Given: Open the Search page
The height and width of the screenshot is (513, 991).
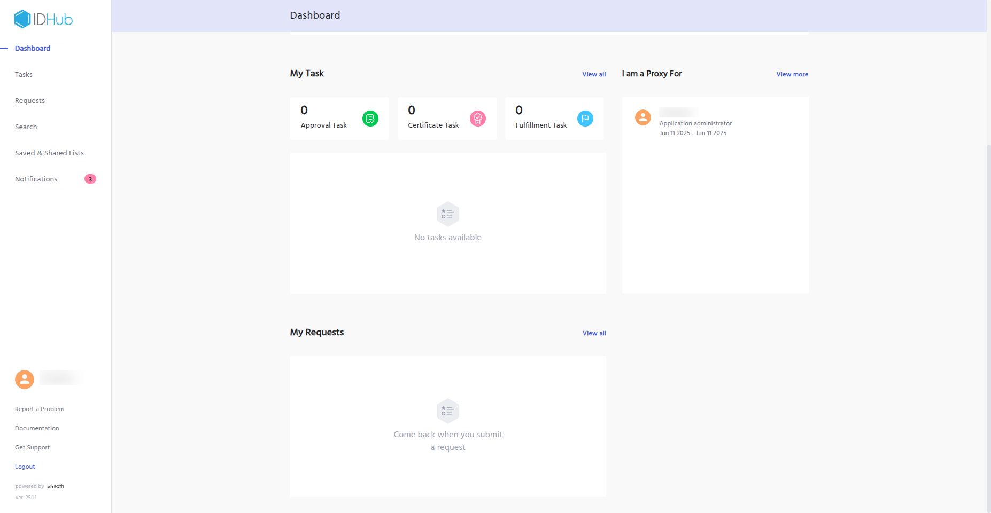Looking at the screenshot, I should click(x=26, y=127).
